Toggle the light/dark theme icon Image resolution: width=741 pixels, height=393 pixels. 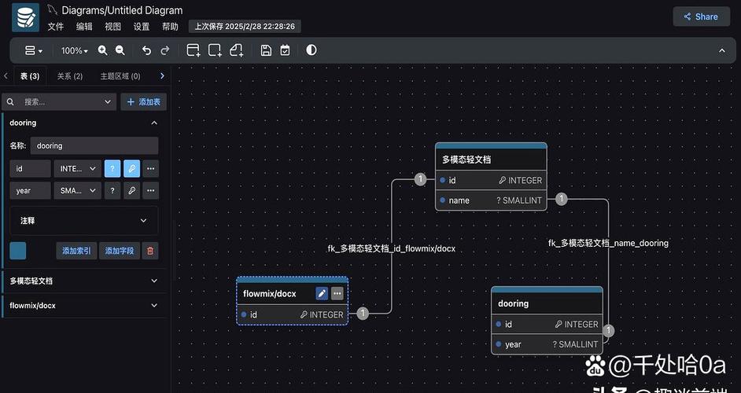click(312, 50)
